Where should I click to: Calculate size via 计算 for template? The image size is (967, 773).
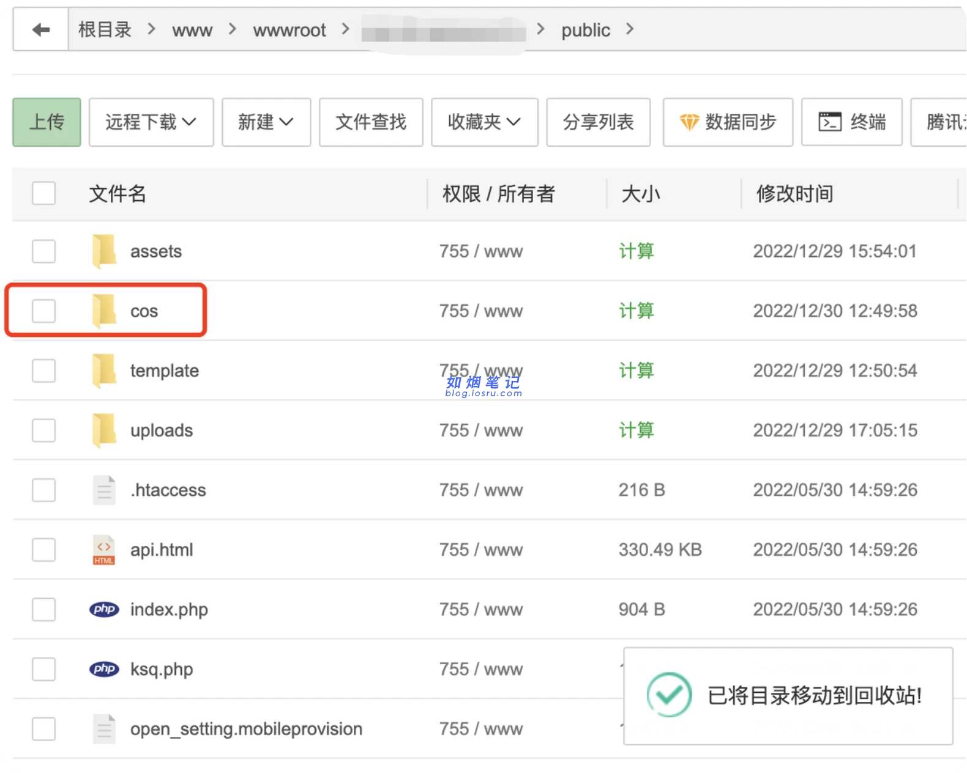pyautogui.click(x=637, y=371)
